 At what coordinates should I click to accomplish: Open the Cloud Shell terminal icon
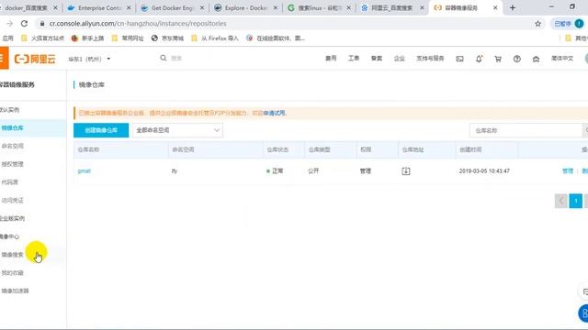click(459, 59)
